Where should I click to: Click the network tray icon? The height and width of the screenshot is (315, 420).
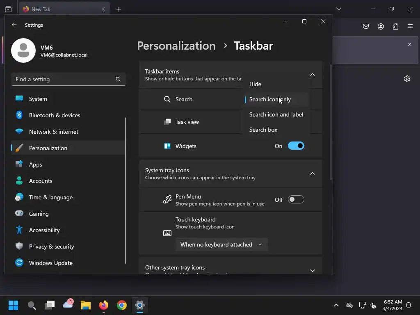362,305
